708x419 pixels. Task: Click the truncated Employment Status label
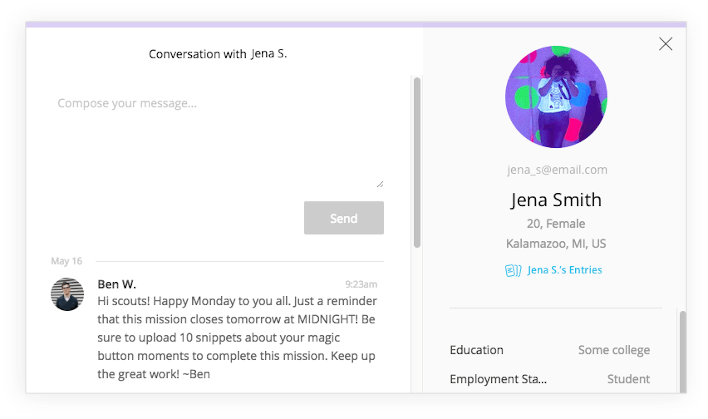(498, 379)
